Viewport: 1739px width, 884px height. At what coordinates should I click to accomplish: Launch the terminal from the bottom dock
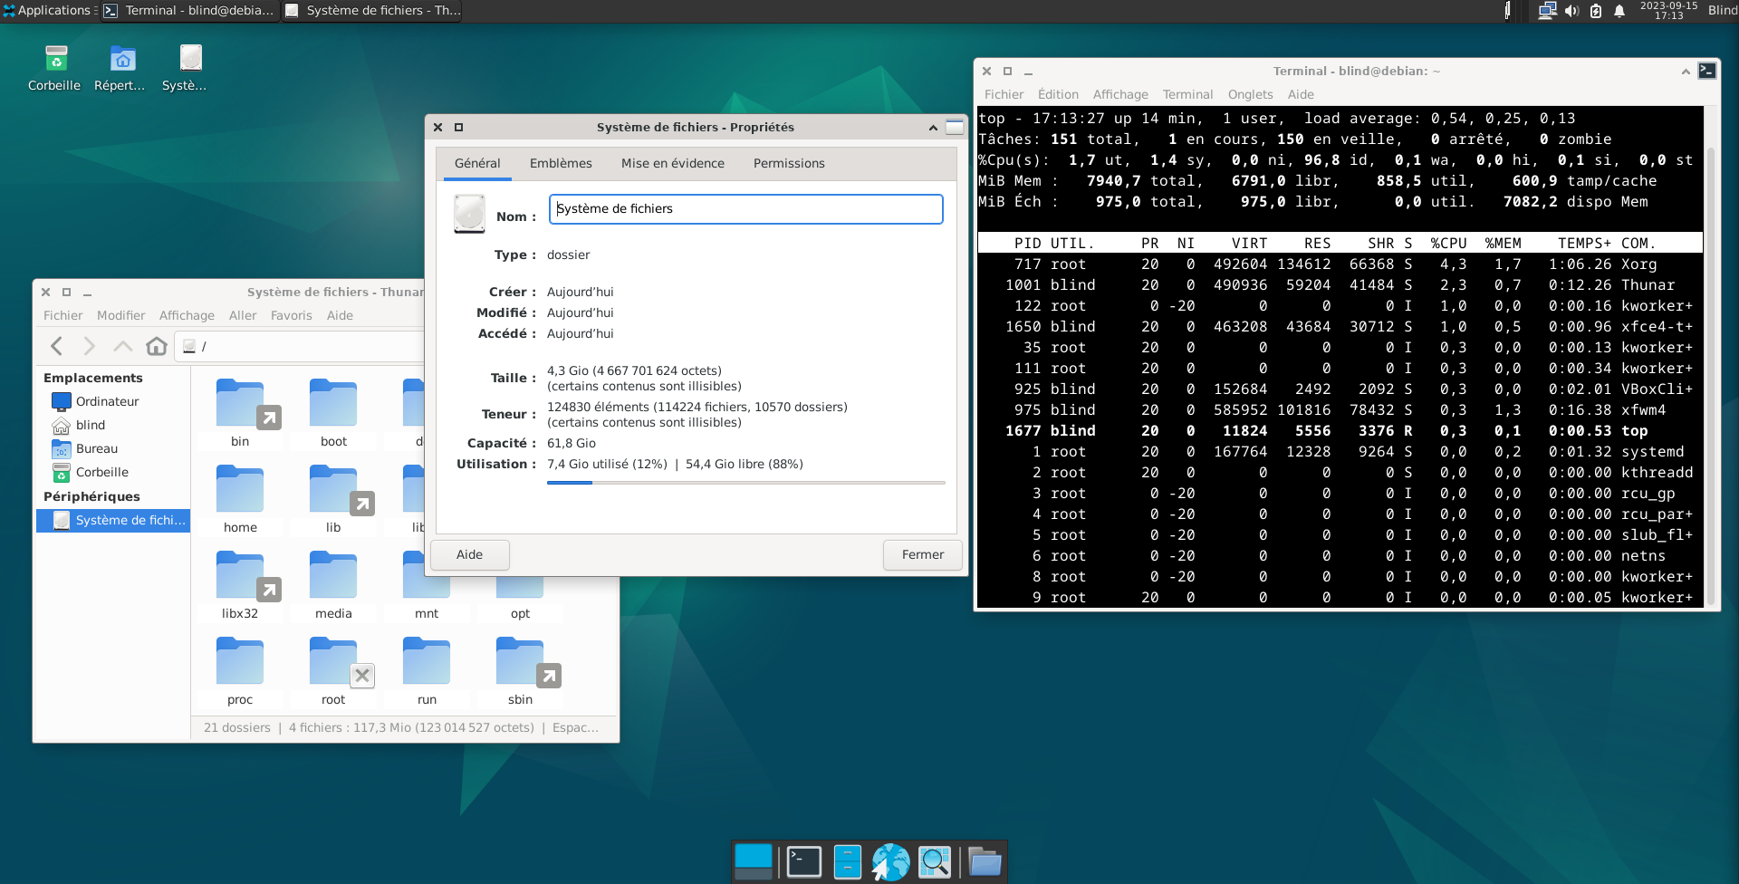pos(803,861)
